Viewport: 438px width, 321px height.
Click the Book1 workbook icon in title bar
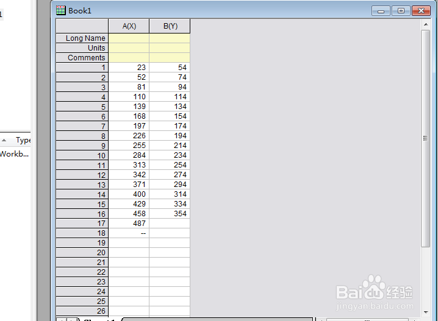point(60,10)
